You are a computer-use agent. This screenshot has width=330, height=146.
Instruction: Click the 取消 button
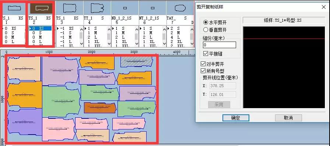(x=288, y=118)
